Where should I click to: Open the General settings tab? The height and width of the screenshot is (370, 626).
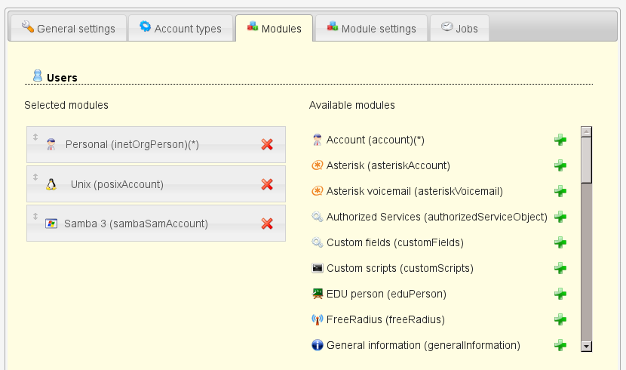point(68,29)
